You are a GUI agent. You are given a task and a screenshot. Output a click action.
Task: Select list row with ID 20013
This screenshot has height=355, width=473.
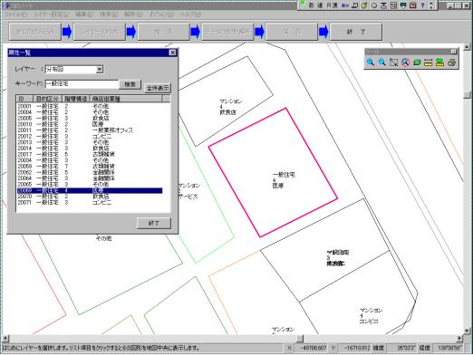click(90, 142)
